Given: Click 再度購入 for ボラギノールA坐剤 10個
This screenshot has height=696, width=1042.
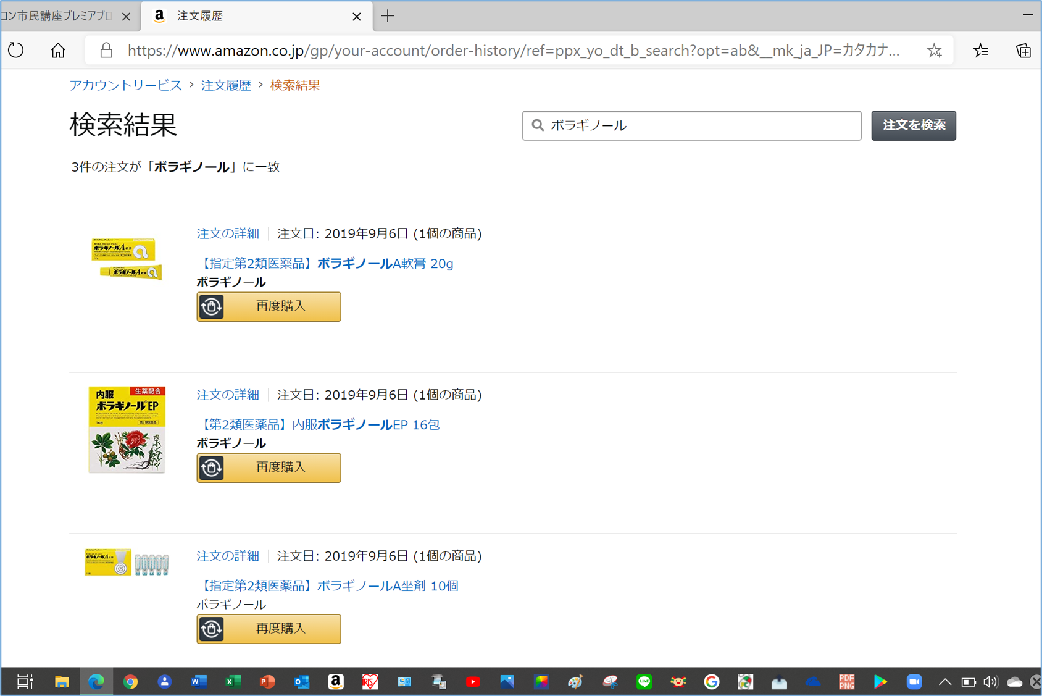Looking at the screenshot, I should coord(269,629).
